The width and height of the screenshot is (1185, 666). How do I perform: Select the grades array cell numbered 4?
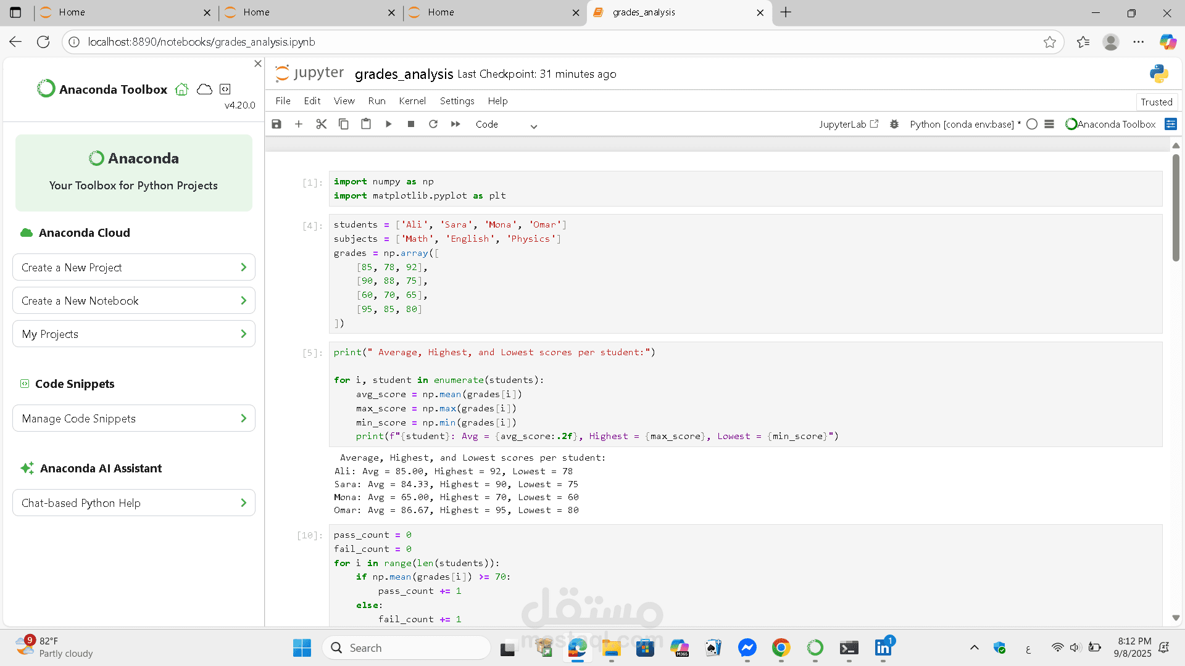[746, 274]
